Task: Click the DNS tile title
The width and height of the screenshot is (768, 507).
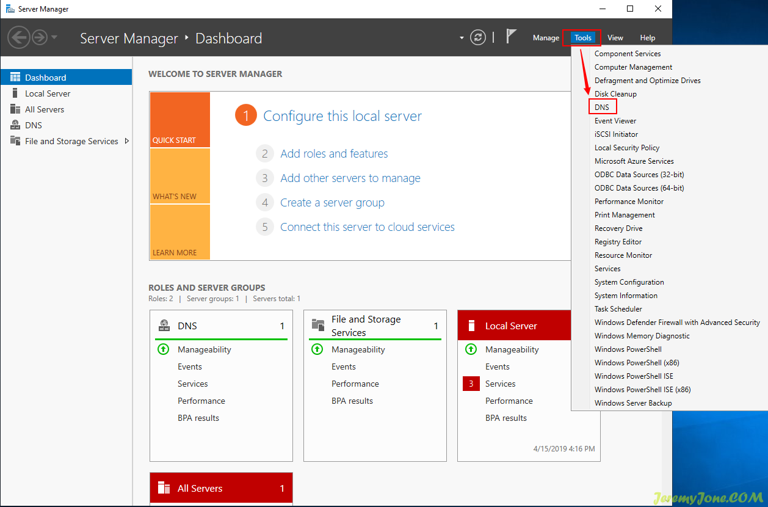Action: tap(187, 326)
